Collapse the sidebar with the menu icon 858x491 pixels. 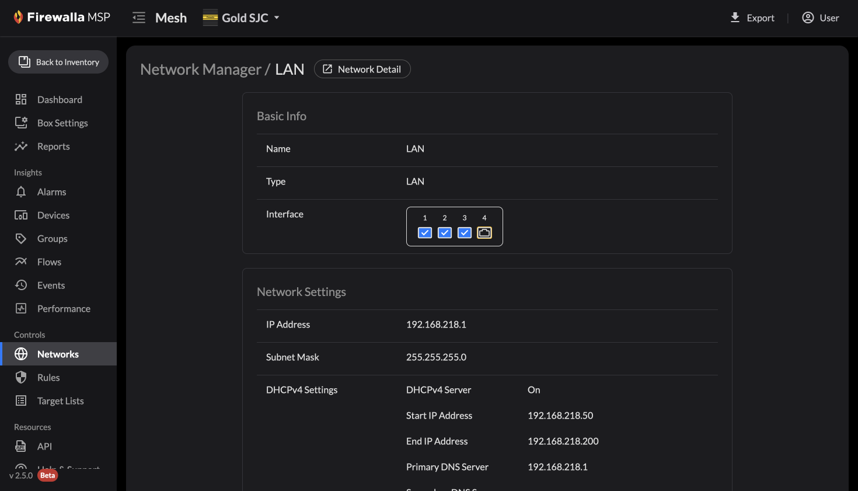click(139, 18)
